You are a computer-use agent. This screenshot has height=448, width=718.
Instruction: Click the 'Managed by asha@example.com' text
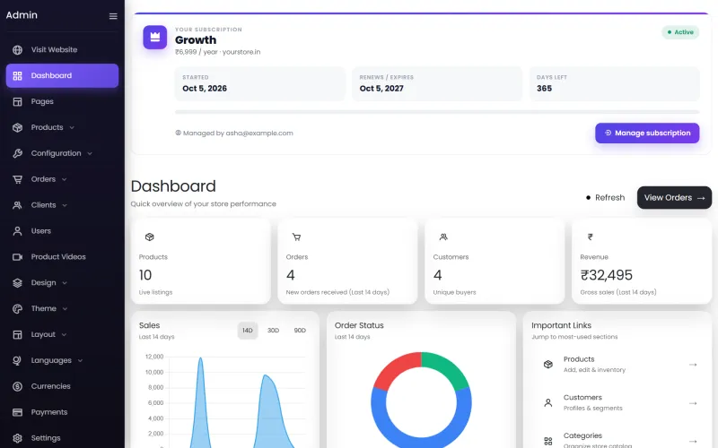pos(238,133)
